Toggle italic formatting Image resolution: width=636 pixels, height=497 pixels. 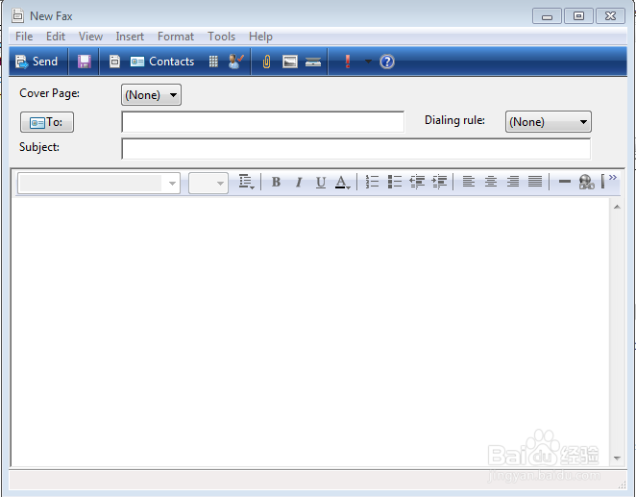(x=299, y=182)
